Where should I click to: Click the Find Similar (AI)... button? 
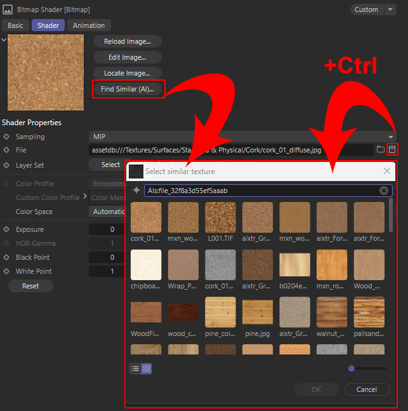pos(128,89)
